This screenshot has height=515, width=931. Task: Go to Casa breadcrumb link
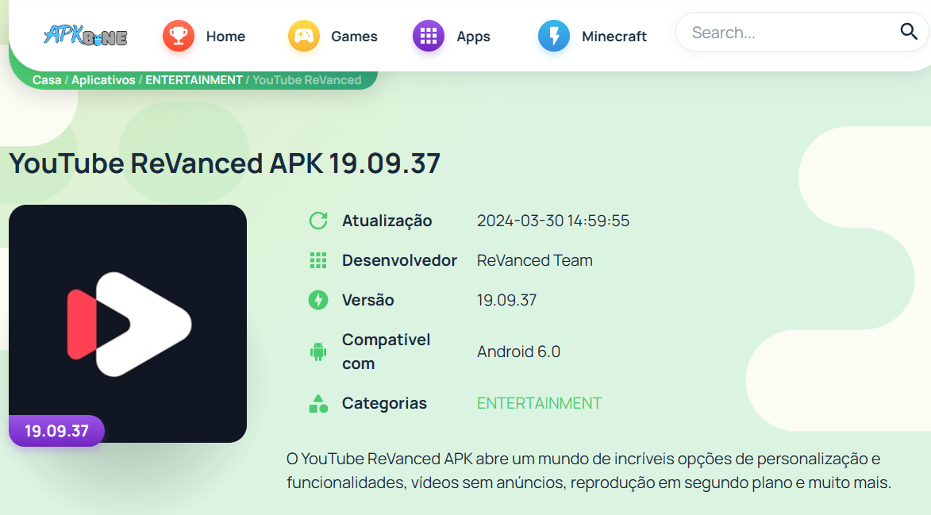tap(47, 80)
